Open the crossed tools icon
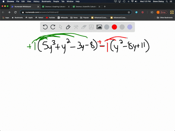Viewport: 175px width, 131px height. pyautogui.click(x=76, y=27)
